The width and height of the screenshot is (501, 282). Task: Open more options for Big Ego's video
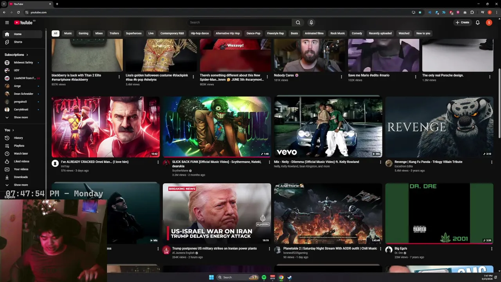(492, 249)
